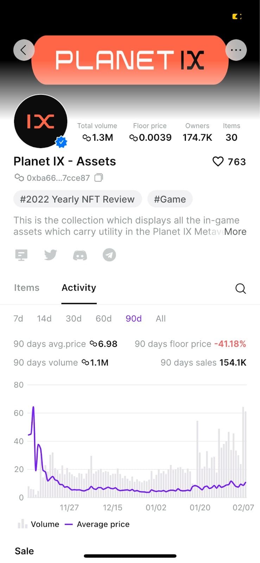Switch to the Items tab

27,288
